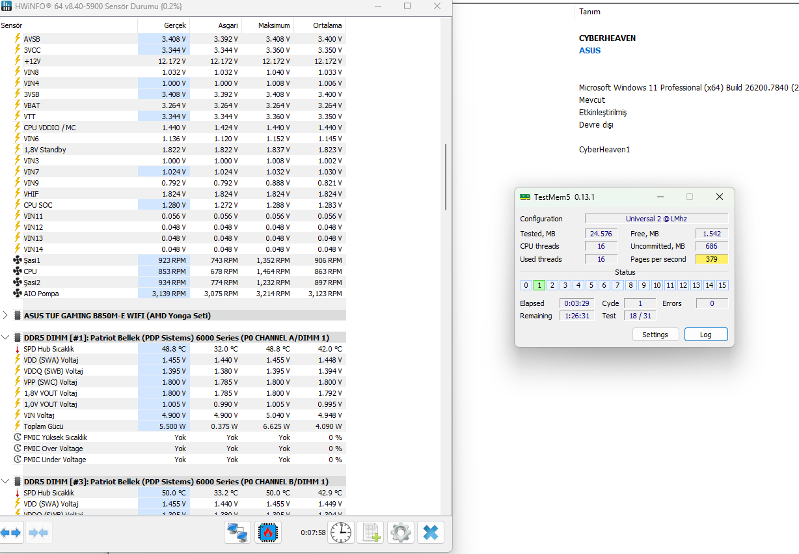
Task: Click the ASUS link in the system info window
Action: click(590, 51)
